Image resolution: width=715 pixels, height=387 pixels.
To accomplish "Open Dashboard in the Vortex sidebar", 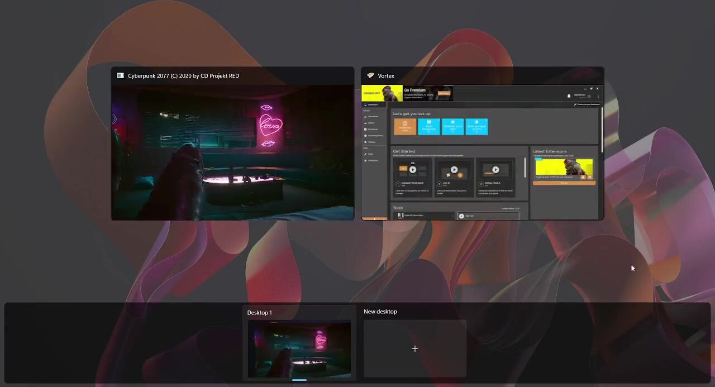I will point(373,104).
